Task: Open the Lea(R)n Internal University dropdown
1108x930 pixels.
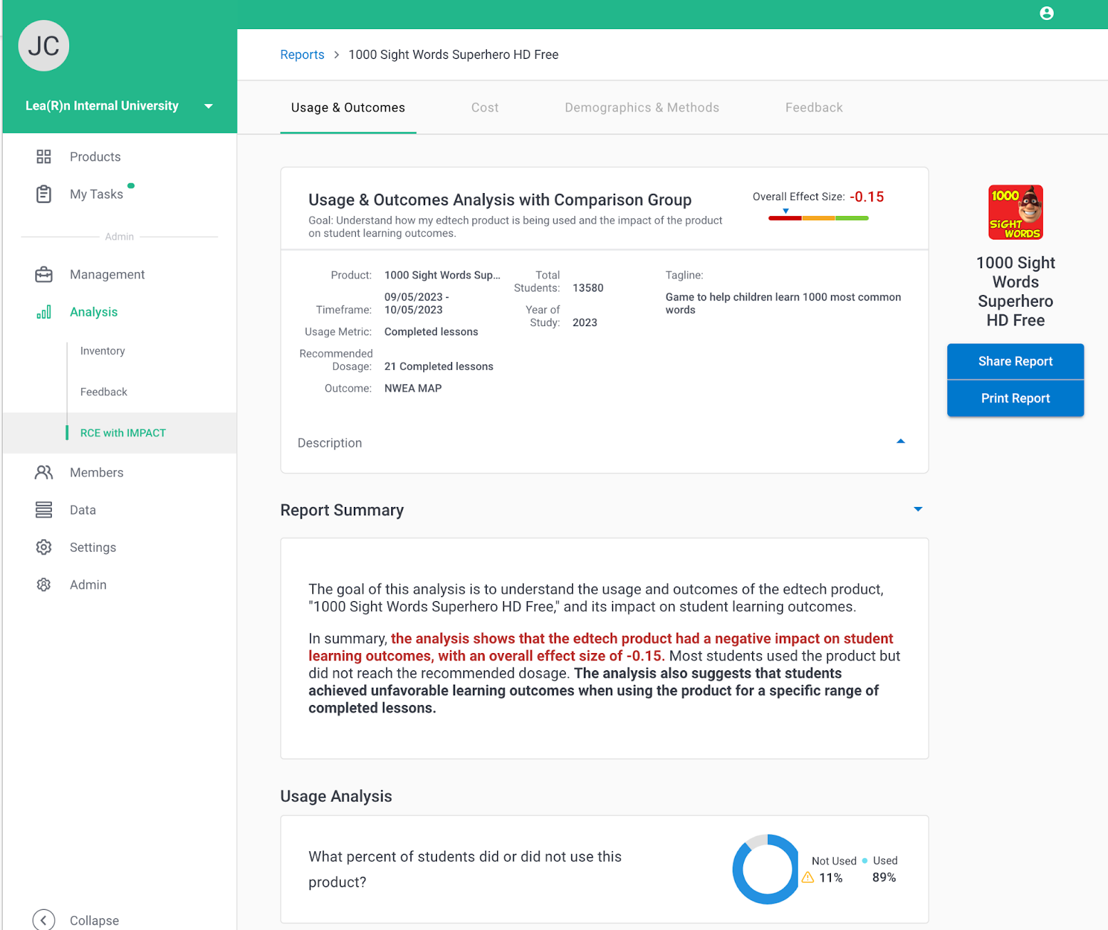Action: (x=119, y=106)
